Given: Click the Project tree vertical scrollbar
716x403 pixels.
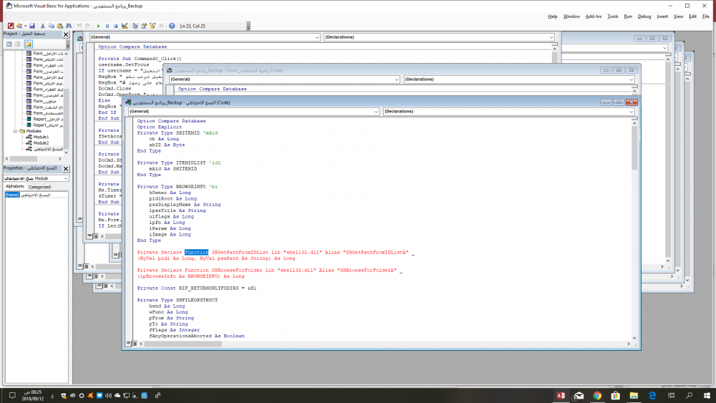Looking at the screenshot, I should coord(66,102).
